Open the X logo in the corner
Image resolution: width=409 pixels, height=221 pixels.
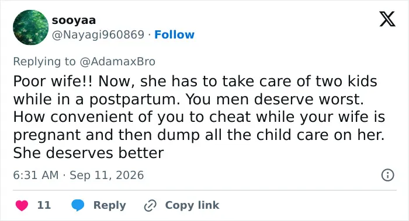click(x=387, y=19)
